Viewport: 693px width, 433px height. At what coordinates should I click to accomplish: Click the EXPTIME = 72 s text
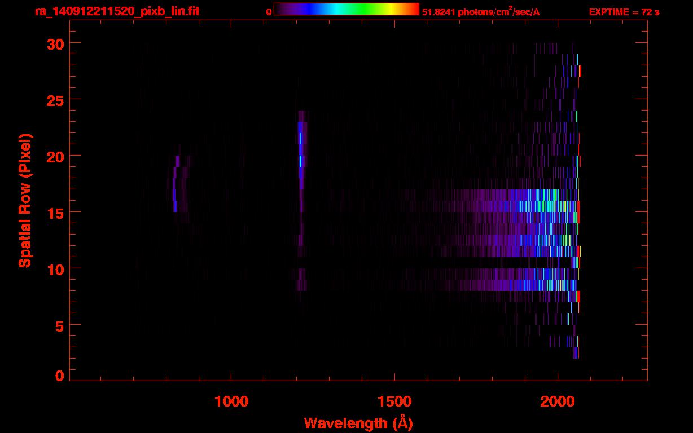pos(624,12)
